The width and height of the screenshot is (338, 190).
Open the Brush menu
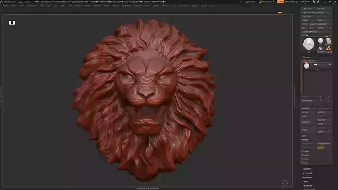coord(14,6)
